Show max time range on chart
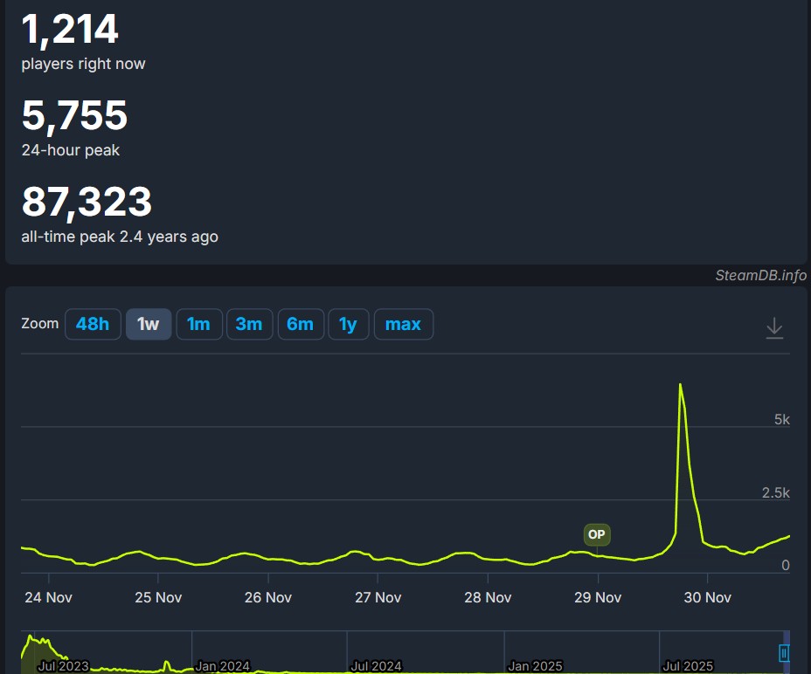811x674 pixels. (403, 324)
